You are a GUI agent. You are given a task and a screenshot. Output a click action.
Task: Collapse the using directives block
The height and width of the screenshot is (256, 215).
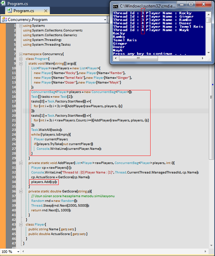(x=21, y=26)
